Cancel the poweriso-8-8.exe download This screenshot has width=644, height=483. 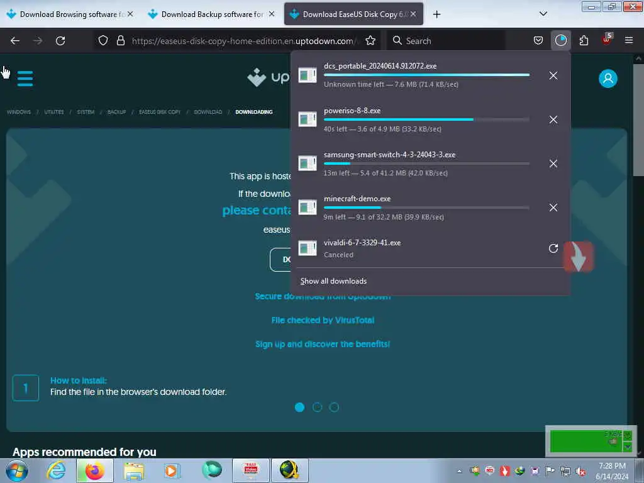pos(553,119)
